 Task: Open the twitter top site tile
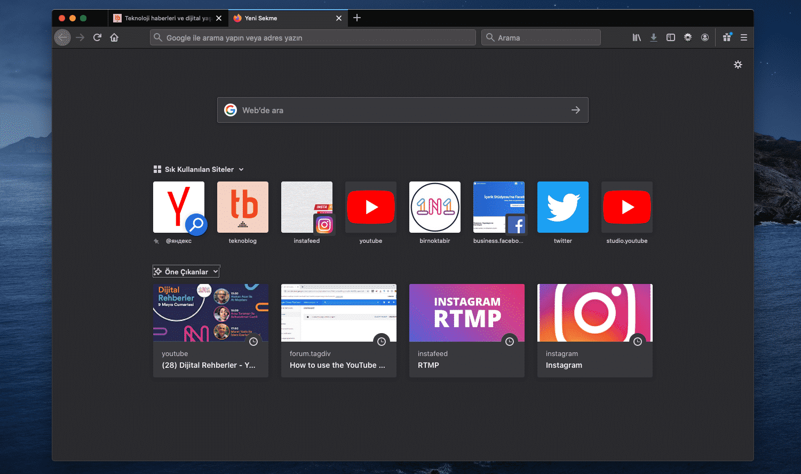[563, 207]
